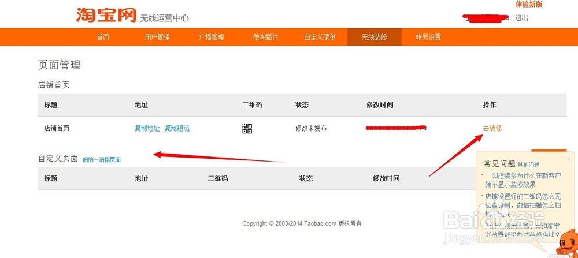Viewport: 578px width, 258px height.
Task: Click the Taobao logo
Action: tap(106, 16)
